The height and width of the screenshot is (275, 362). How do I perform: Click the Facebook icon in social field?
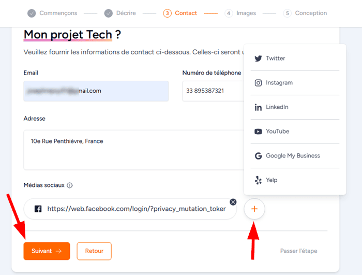38,209
